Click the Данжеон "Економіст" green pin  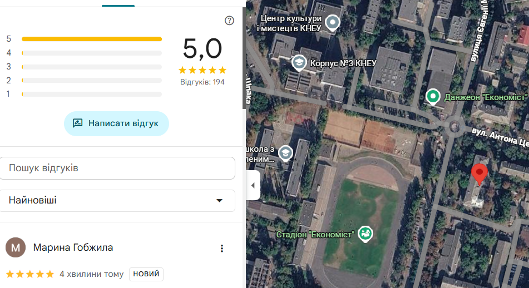[433, 97]
